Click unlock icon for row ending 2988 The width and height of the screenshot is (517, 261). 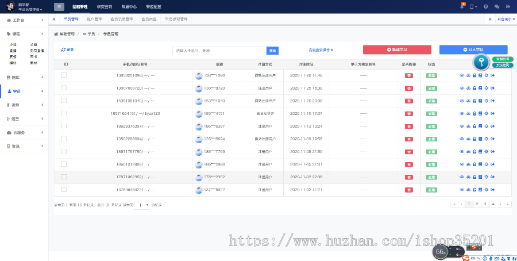point(474,164)
